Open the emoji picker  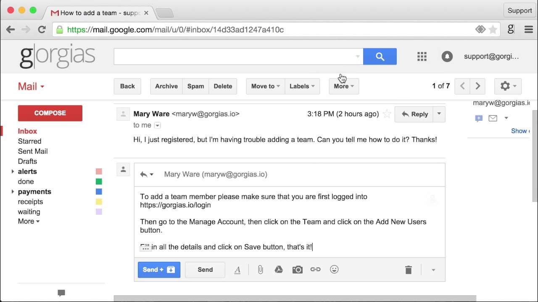334,270
